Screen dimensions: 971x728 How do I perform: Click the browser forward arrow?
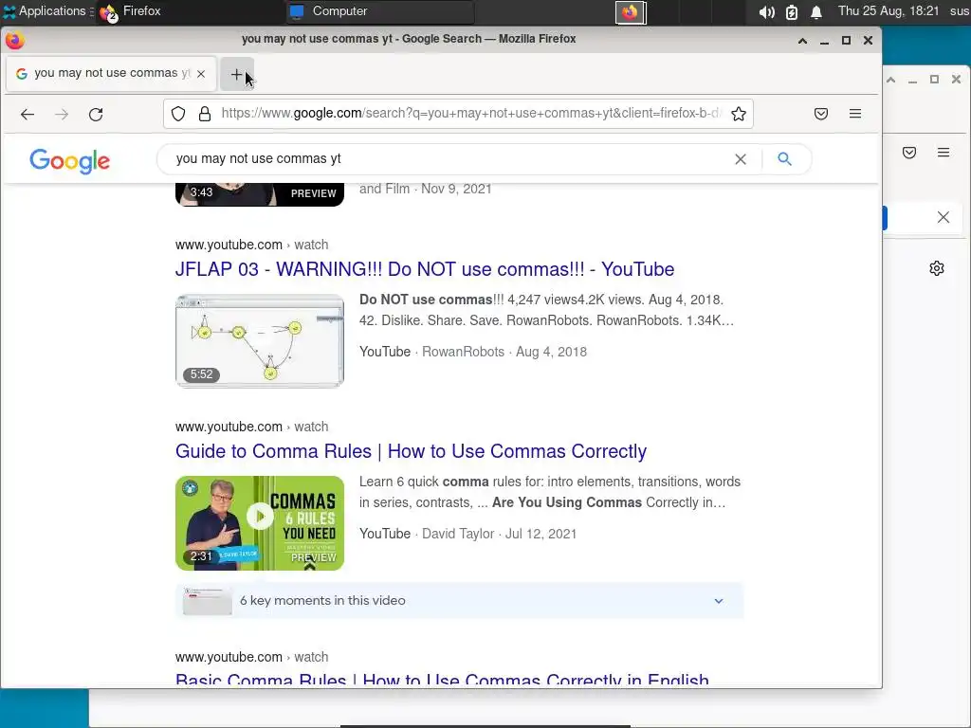tap(62, 114)
